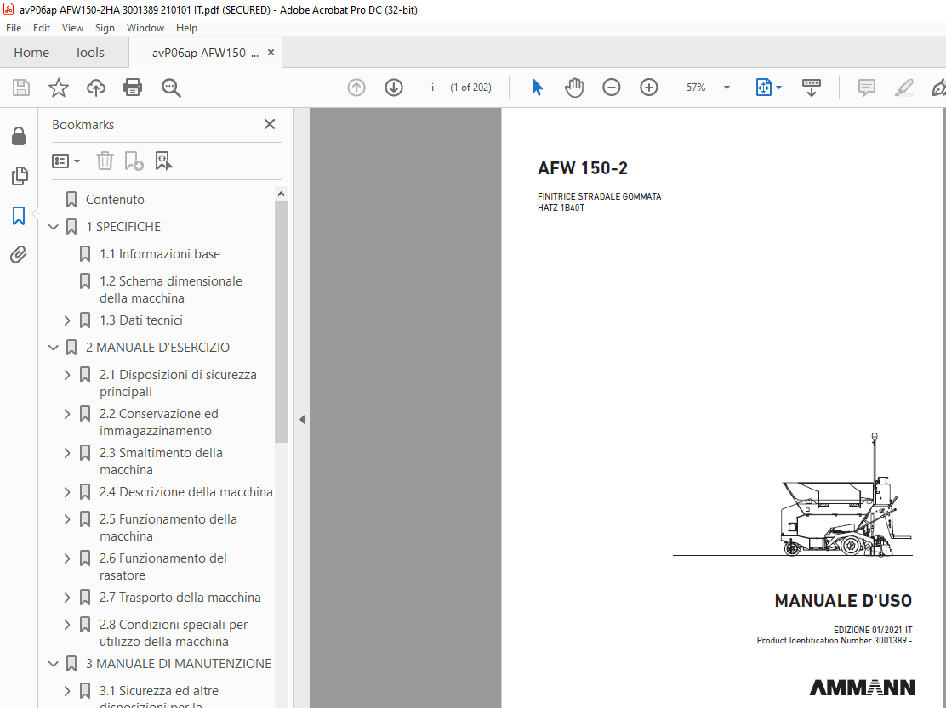The image size is (946, 708).
Task: Open the View menu
Action: click(x=72, y=28)
